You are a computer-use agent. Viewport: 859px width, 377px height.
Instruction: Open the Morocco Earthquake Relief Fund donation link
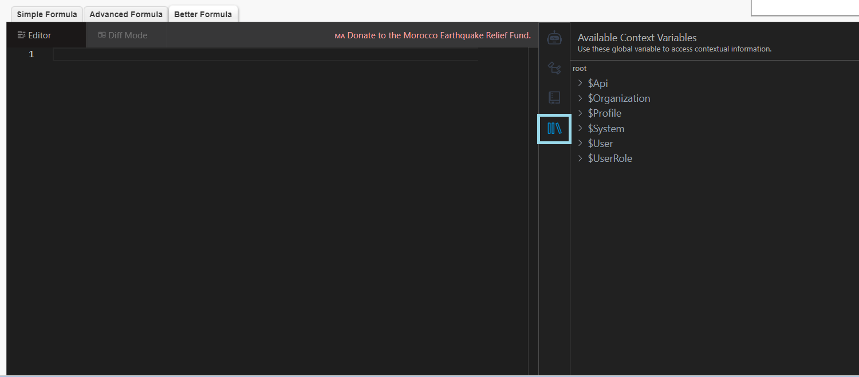pos(436,35)
